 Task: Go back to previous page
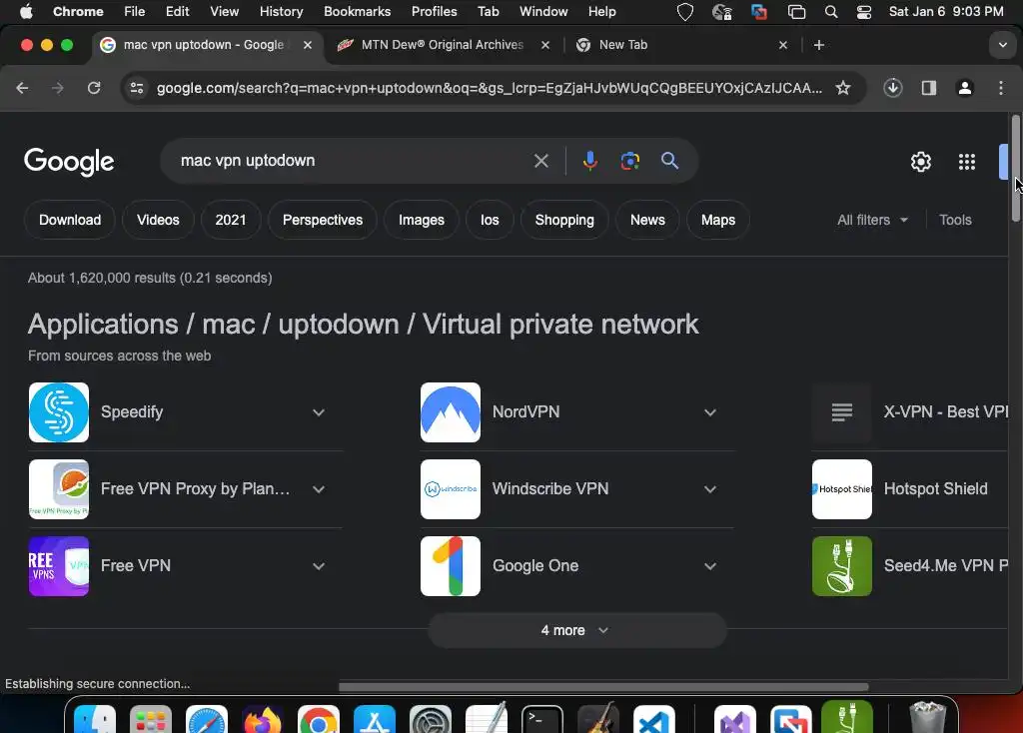click(22, 88)
